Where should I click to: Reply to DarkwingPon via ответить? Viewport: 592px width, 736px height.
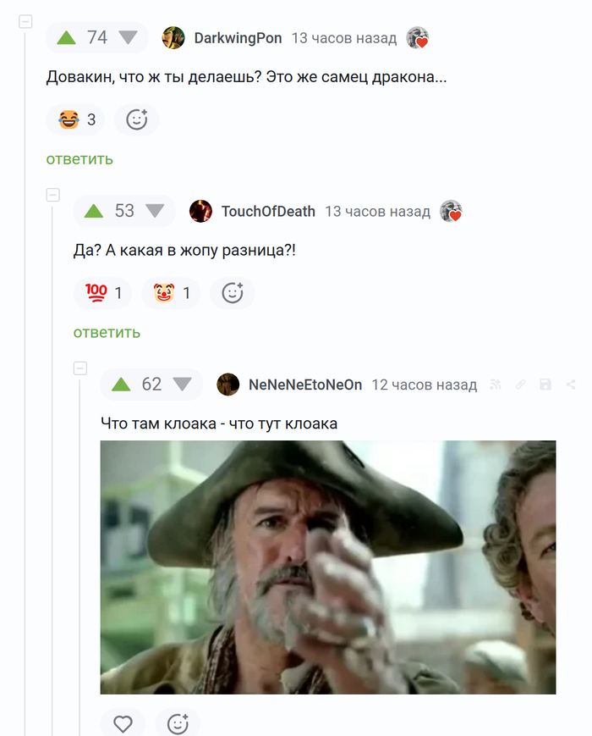tap(79, 159)
